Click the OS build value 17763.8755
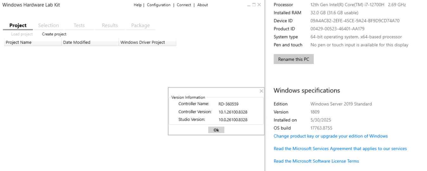The width and height of the screenshot is (427, 171). pyautogui.click(x=321, y=128)
